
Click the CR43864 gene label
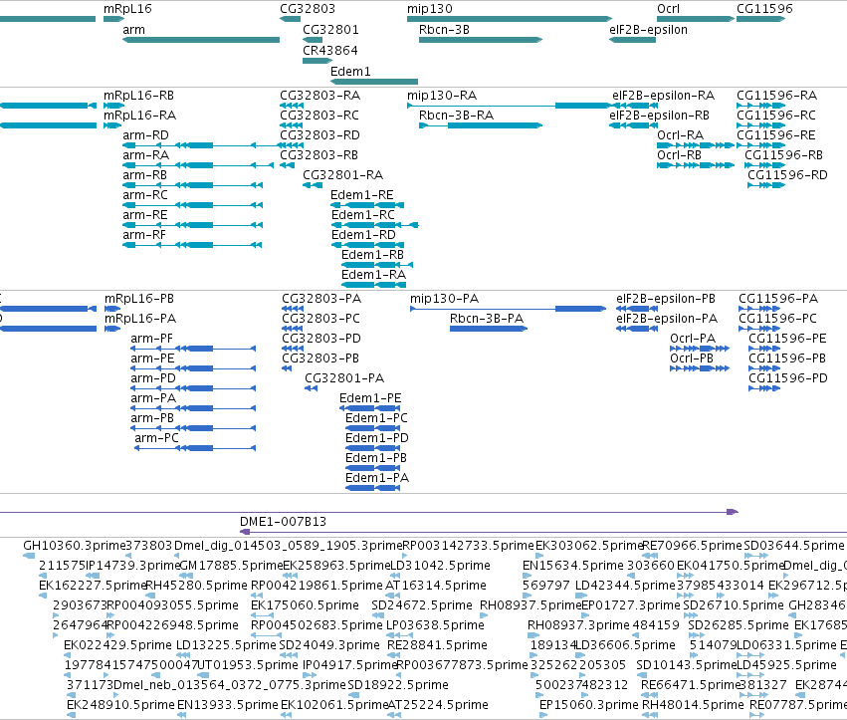(x=330, y=50)
